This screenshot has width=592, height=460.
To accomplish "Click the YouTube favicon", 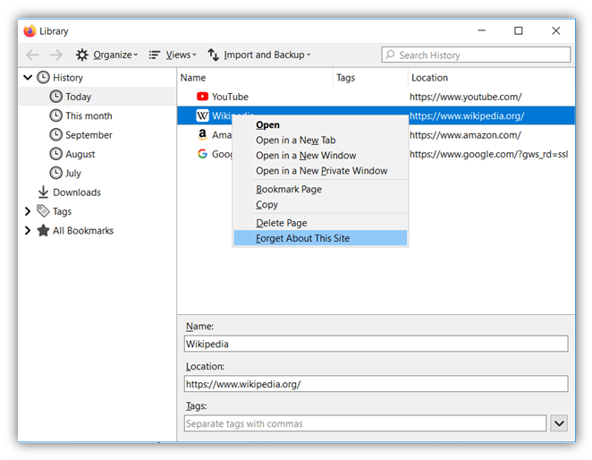I will 202,97.
